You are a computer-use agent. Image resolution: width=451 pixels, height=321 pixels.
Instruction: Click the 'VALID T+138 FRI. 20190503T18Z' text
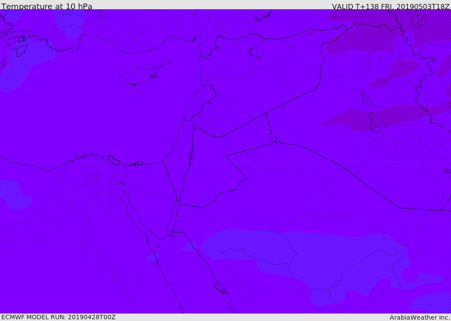point(391,7)
